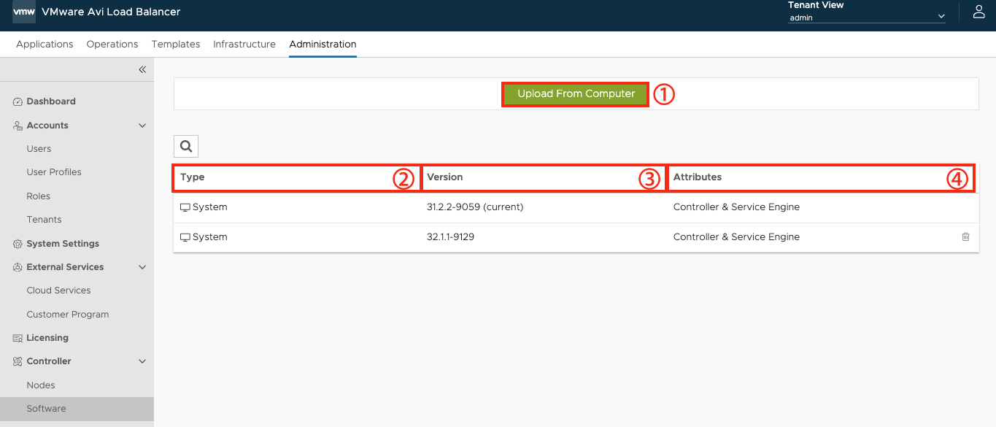This screenshot has height=427, width=996.
Task: Open Users under Accounts
Action: coord(39,149)
